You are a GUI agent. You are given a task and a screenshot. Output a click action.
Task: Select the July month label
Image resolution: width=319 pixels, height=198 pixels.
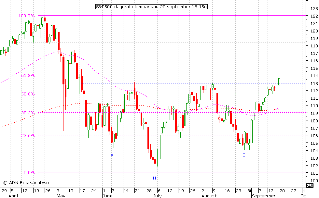pyautogui.click(x=157, y=196)
